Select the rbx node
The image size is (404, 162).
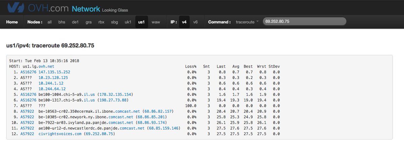click(101, 22)
